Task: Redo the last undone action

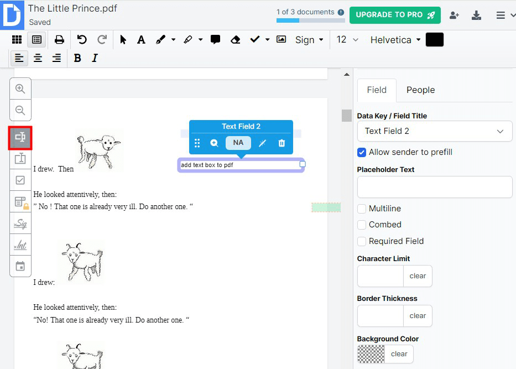Action: pos(102,39)
